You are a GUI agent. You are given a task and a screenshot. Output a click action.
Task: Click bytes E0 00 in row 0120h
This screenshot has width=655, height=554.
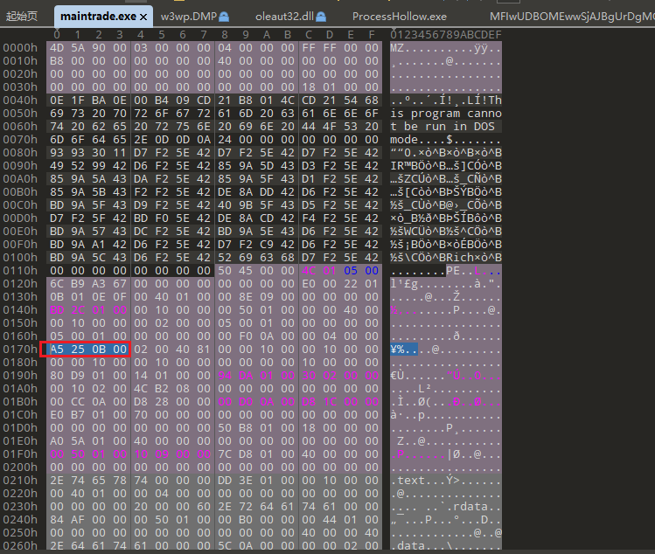click(x=319, y=284)
